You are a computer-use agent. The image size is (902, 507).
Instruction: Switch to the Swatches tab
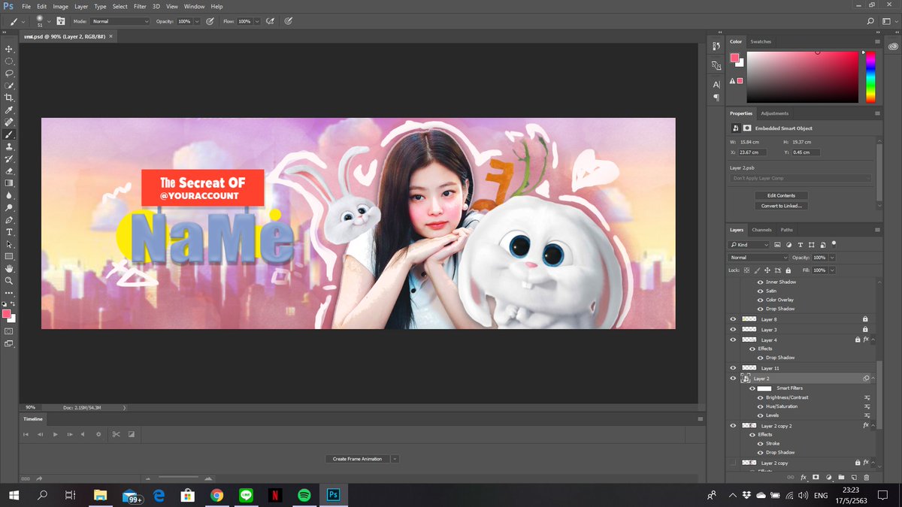pyautogui.click(x=761, y=41)
